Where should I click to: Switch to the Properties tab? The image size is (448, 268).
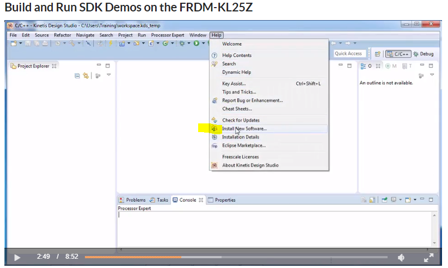[x=222, y=200]
